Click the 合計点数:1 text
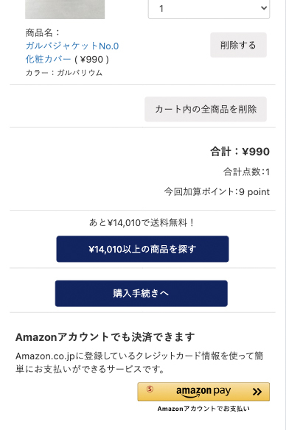The image size is (286, 430). pos(246,172)
